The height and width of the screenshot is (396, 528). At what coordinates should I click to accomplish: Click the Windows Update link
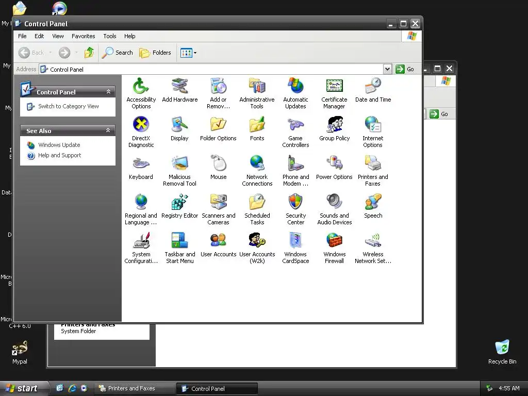click(x=59, y=145)
